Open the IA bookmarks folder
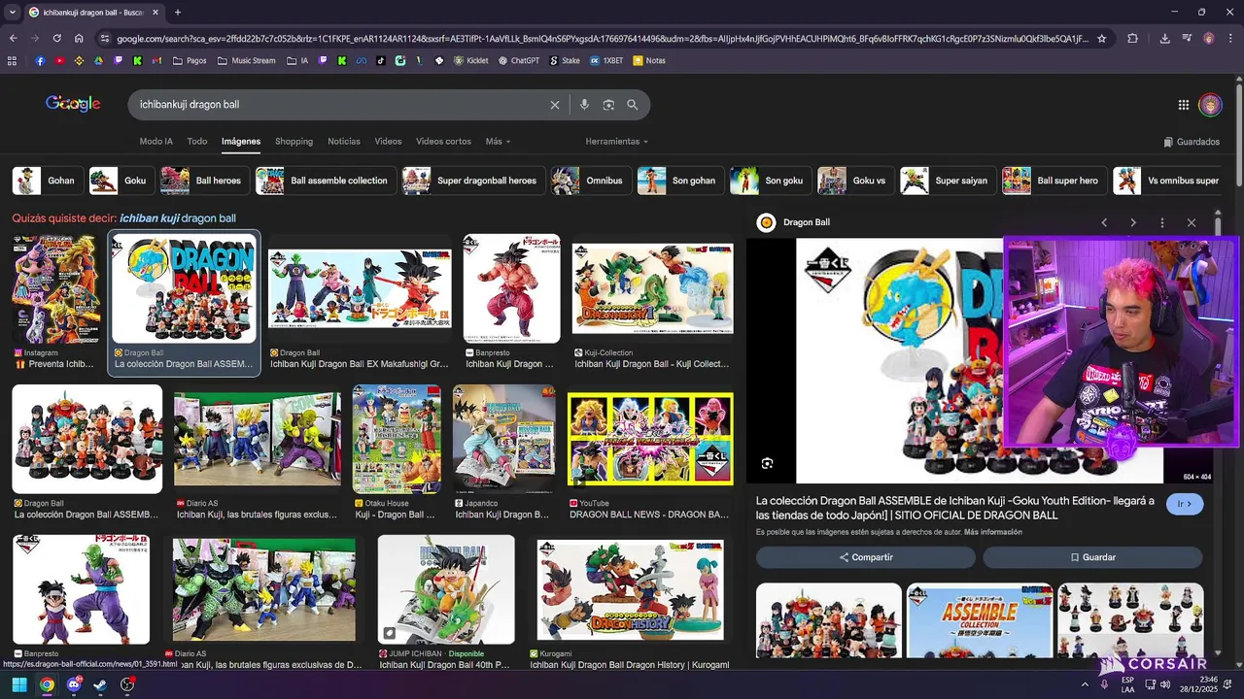The image size is (1244, 699). point(298,60)
